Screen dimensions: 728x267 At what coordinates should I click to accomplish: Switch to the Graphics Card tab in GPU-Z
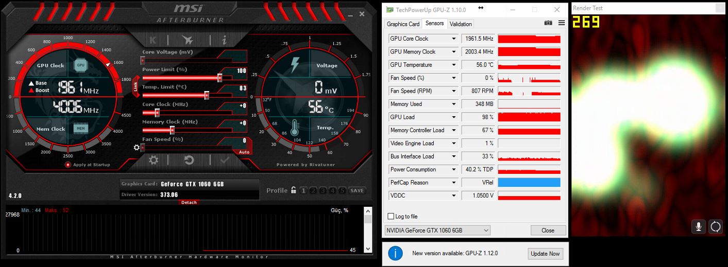403,24
